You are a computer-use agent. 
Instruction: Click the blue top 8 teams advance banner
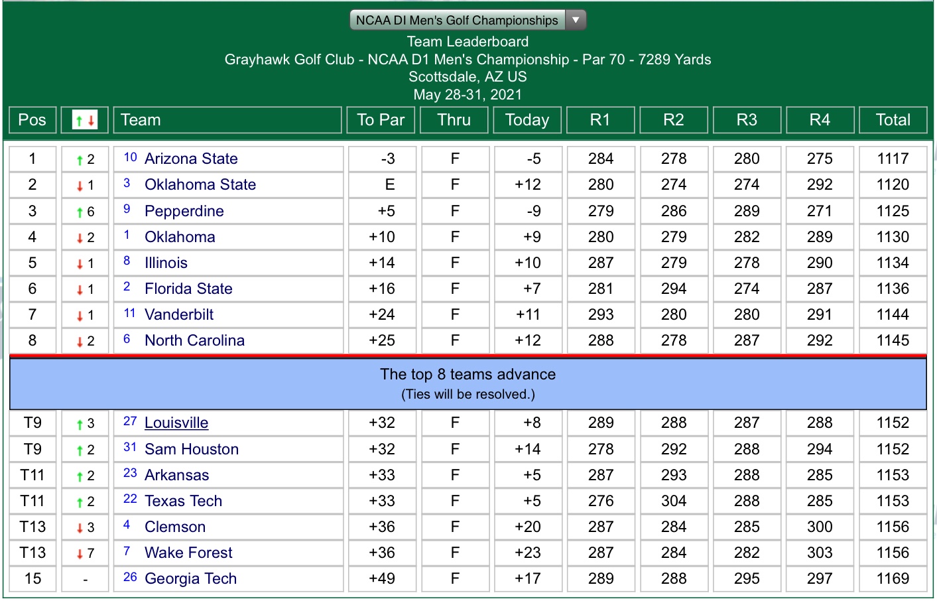tap(468, 383)
